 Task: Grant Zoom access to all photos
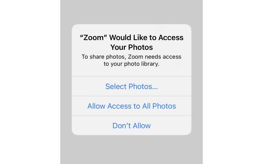[131, 106]
